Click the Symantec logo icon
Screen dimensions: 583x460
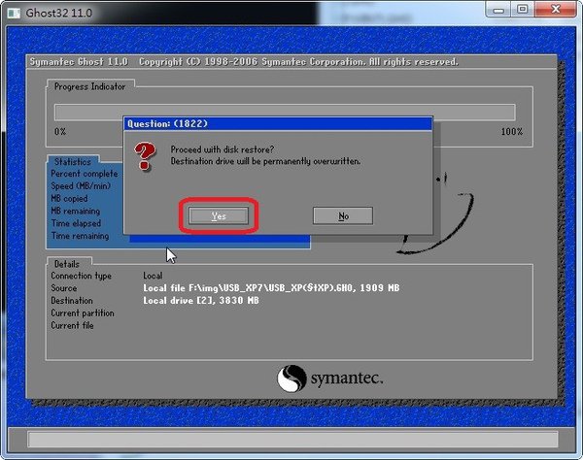click(x=291, y=378)
